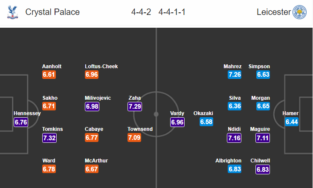The image size is (313, 188).
Task: Click the Crystal Palace club crest
Action: tap(12, 12)
